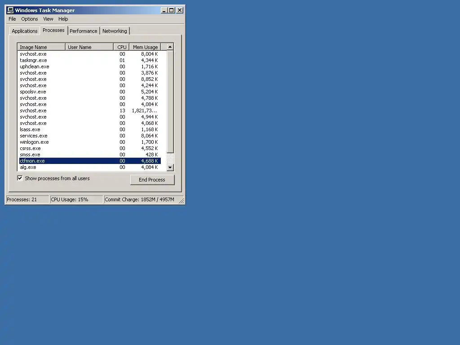
Task: Open the File menu
Action: point(12,19)
